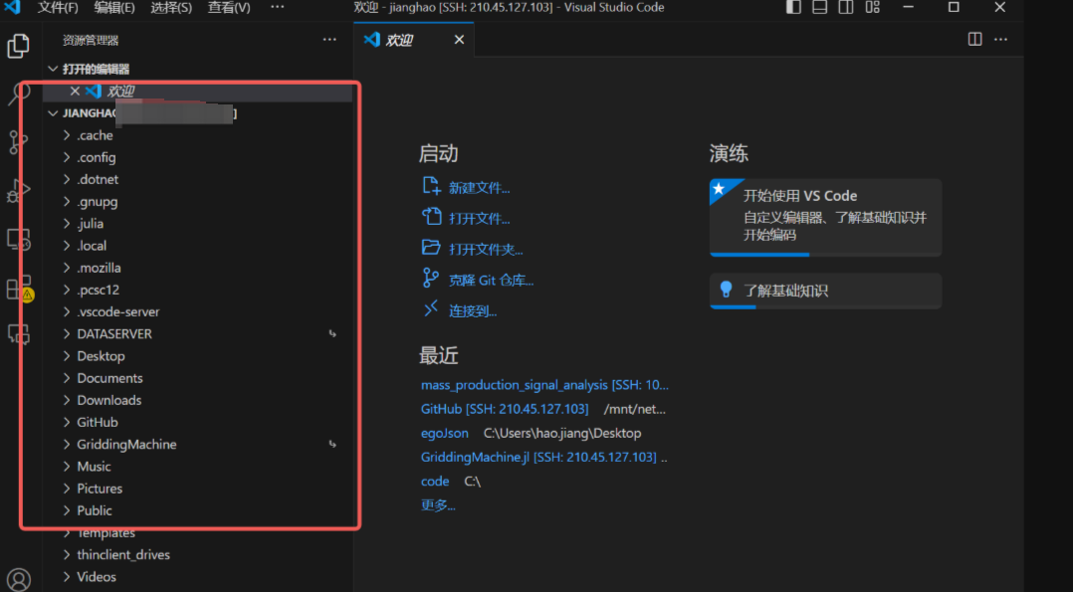Select the Videos folder row
The height and width of the screenshot is (592, 1073).
pyautogui.click(x=198, y=577)
